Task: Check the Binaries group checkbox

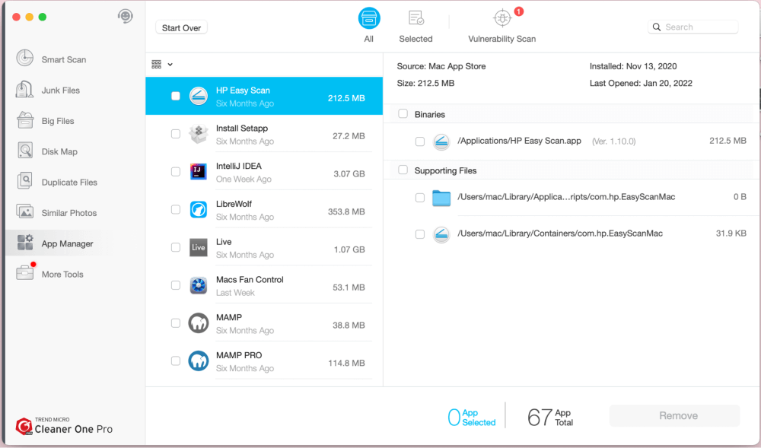Action: (x=403, y=113)
